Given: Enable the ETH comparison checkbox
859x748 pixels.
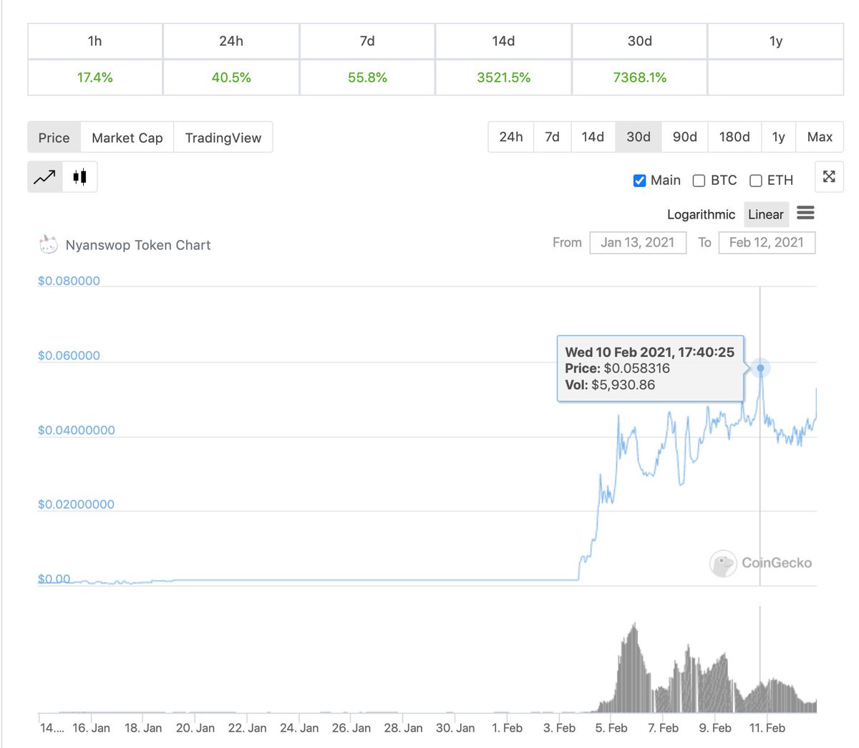Looking at the screenshot, I should (x=756, y=181).
